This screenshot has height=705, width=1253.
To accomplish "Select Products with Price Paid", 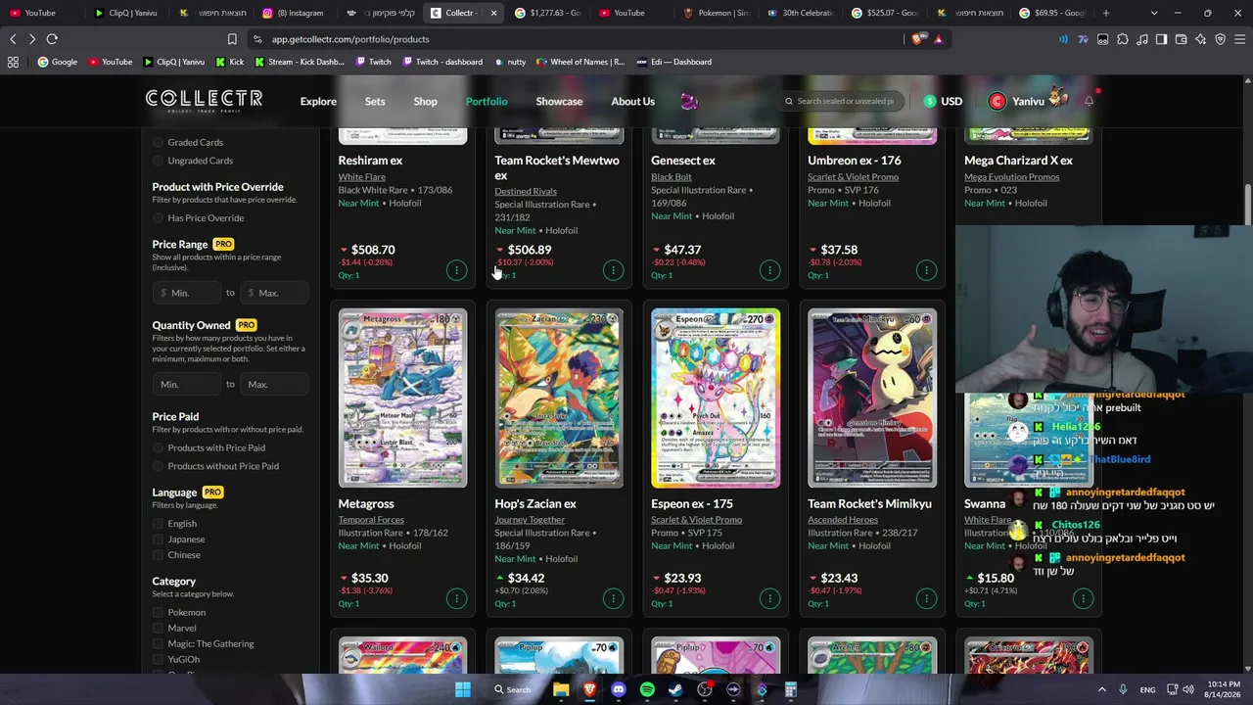I will [158, 447].
